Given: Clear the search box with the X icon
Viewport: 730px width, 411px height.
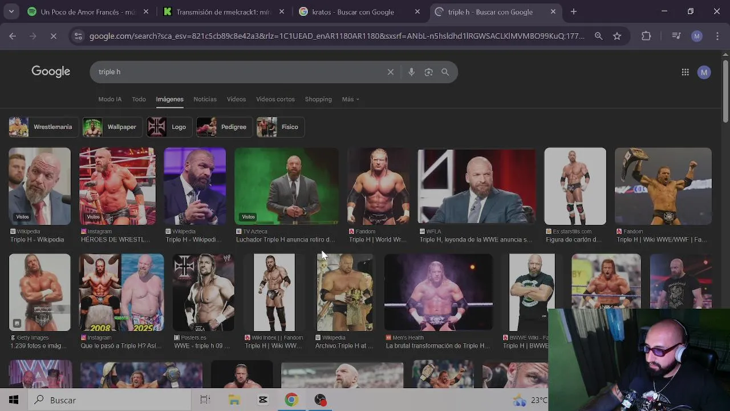Looking at the screenshot, I should (391, 72).
